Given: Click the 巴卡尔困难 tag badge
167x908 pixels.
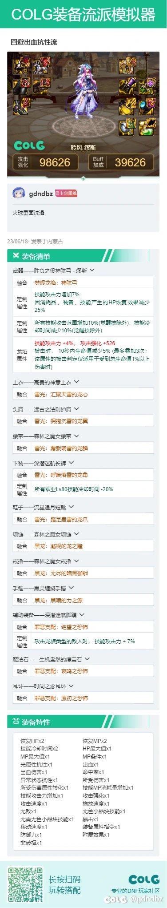Looking at the screenshot, I should pyautogui.click(x=66, y=194).
